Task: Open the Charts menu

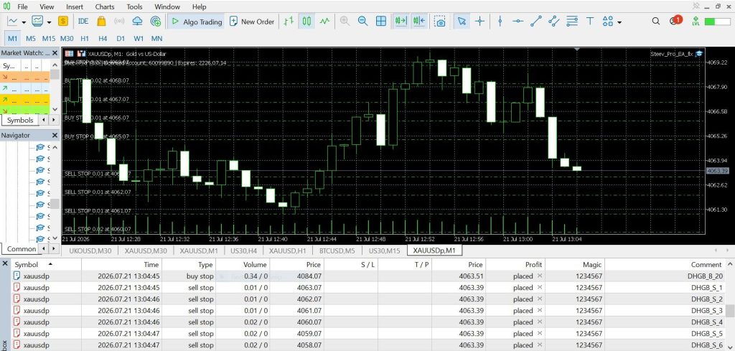Action: [x=104, y=6]
